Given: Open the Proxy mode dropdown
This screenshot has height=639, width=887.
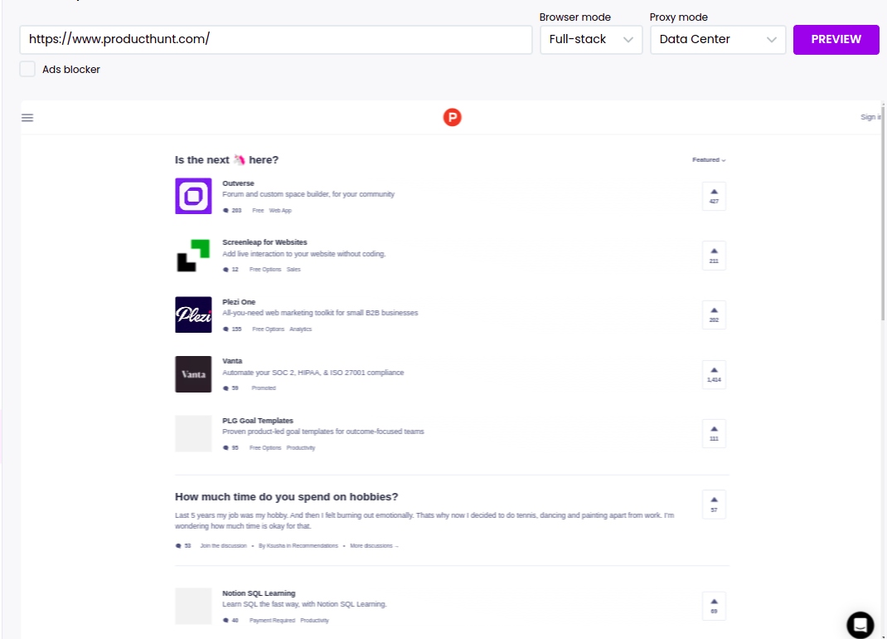Looking at the screenshot, I should click(x=718, y=39).
